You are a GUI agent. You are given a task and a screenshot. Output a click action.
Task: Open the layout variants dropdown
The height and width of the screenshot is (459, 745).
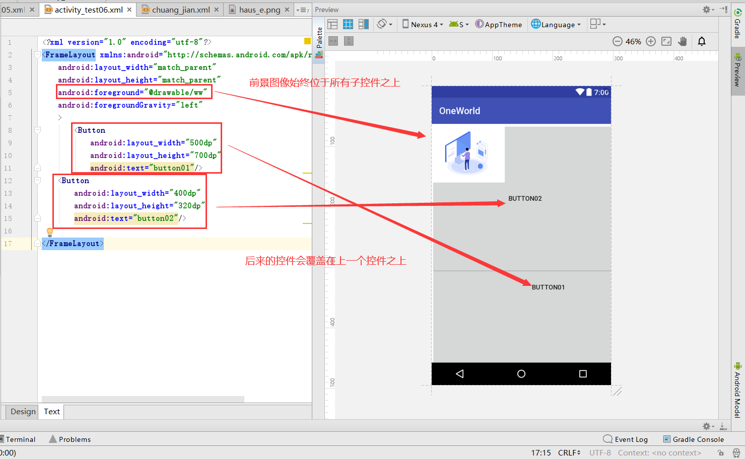click(x=598, y=24)
